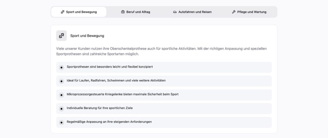
Task: Switch to the Beruf und Alltag tab
Action: (136, 12)
